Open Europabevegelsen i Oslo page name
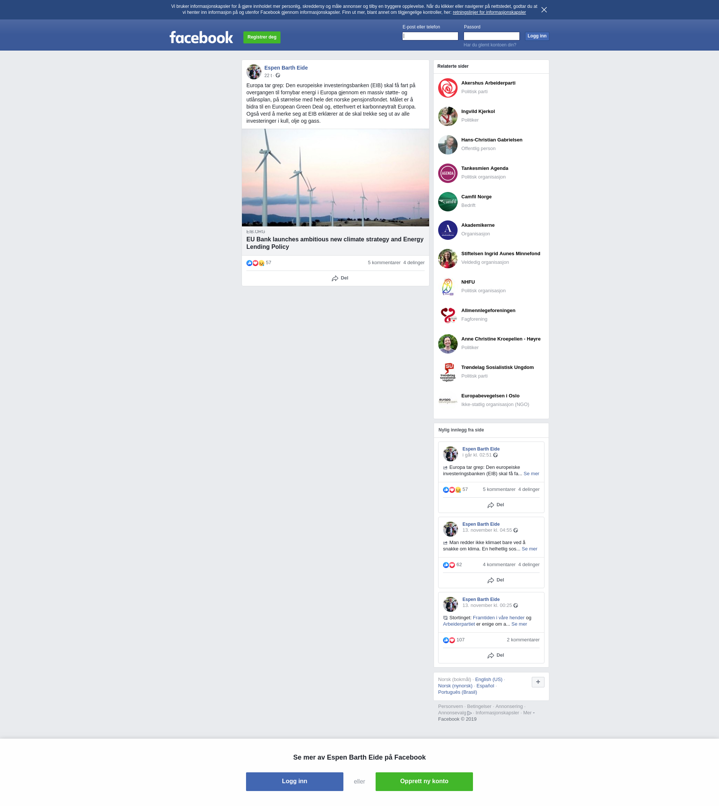 click(x=490, y=396)
